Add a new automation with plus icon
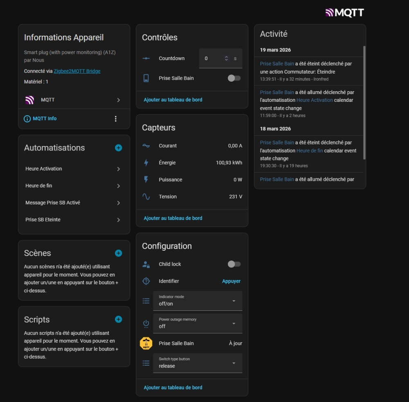 point(119,148)
